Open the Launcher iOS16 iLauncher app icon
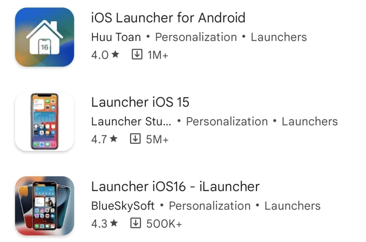This screenshot has height=242, width=366. point(45,206)
